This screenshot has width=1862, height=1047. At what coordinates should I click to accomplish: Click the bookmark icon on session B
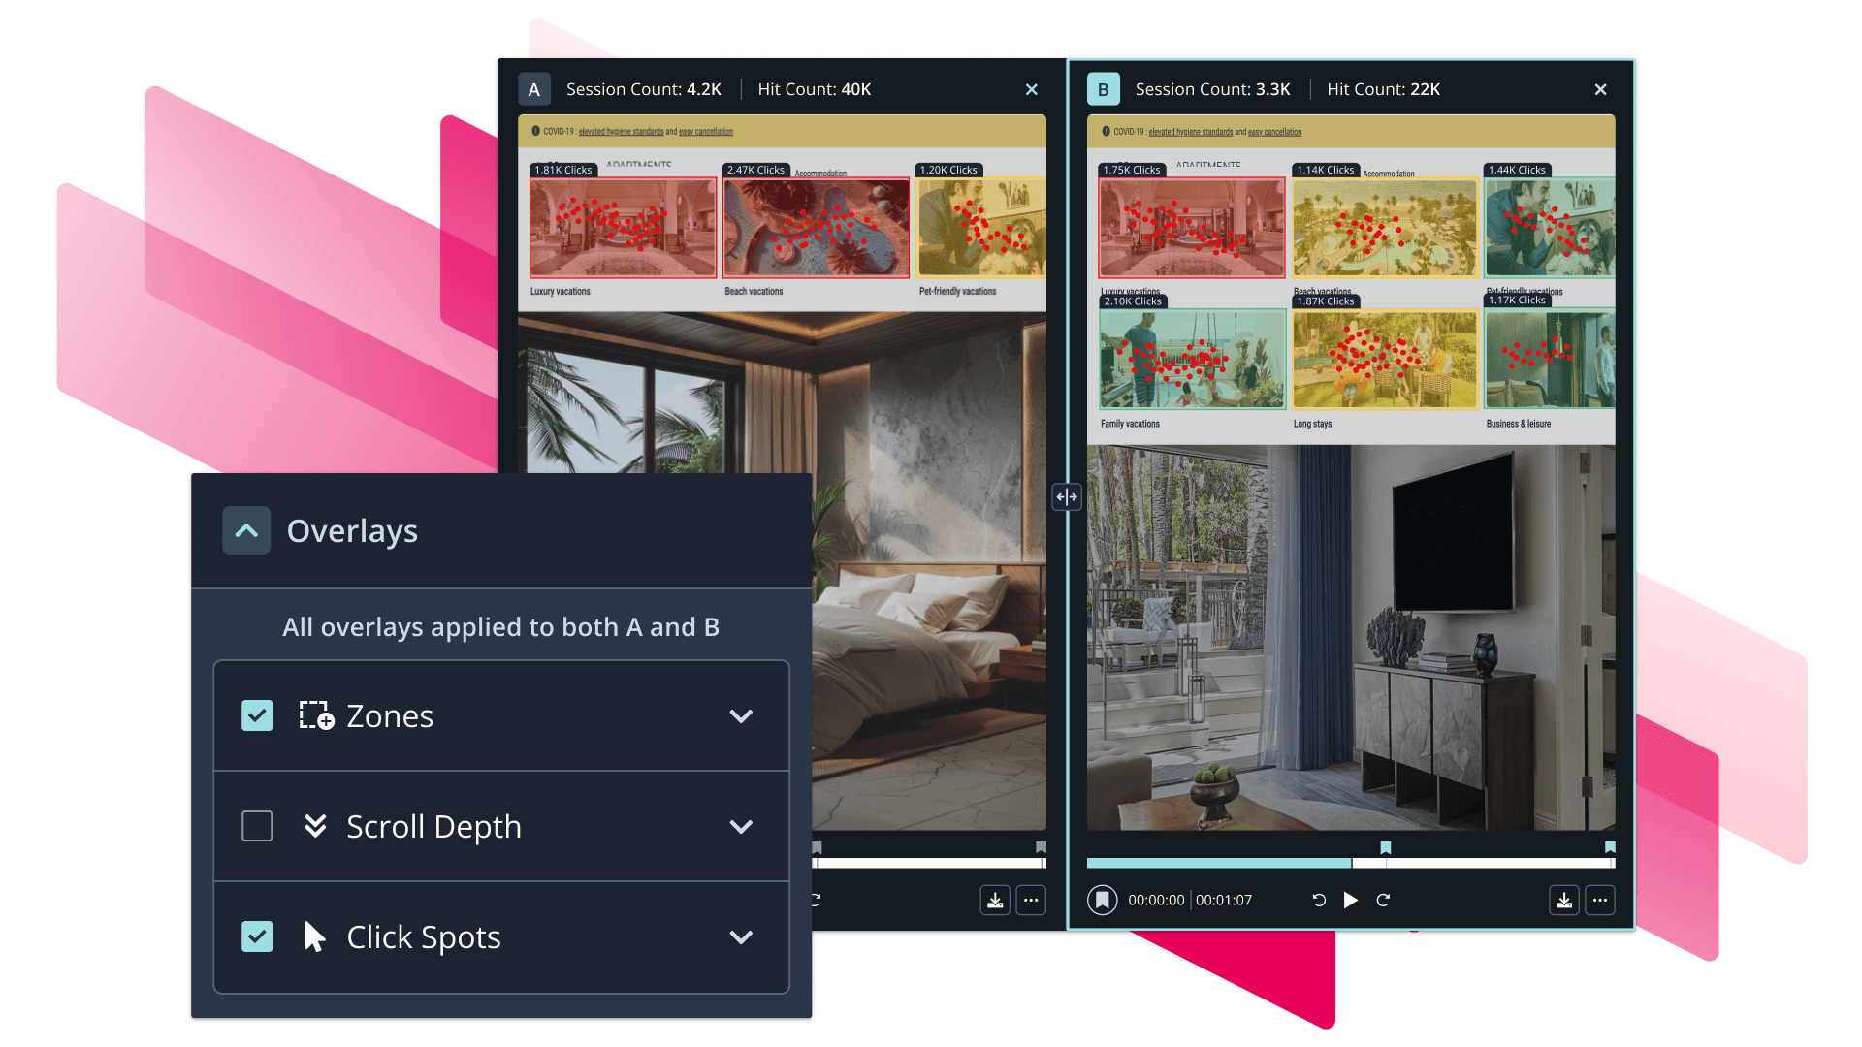coord(1103,900)
